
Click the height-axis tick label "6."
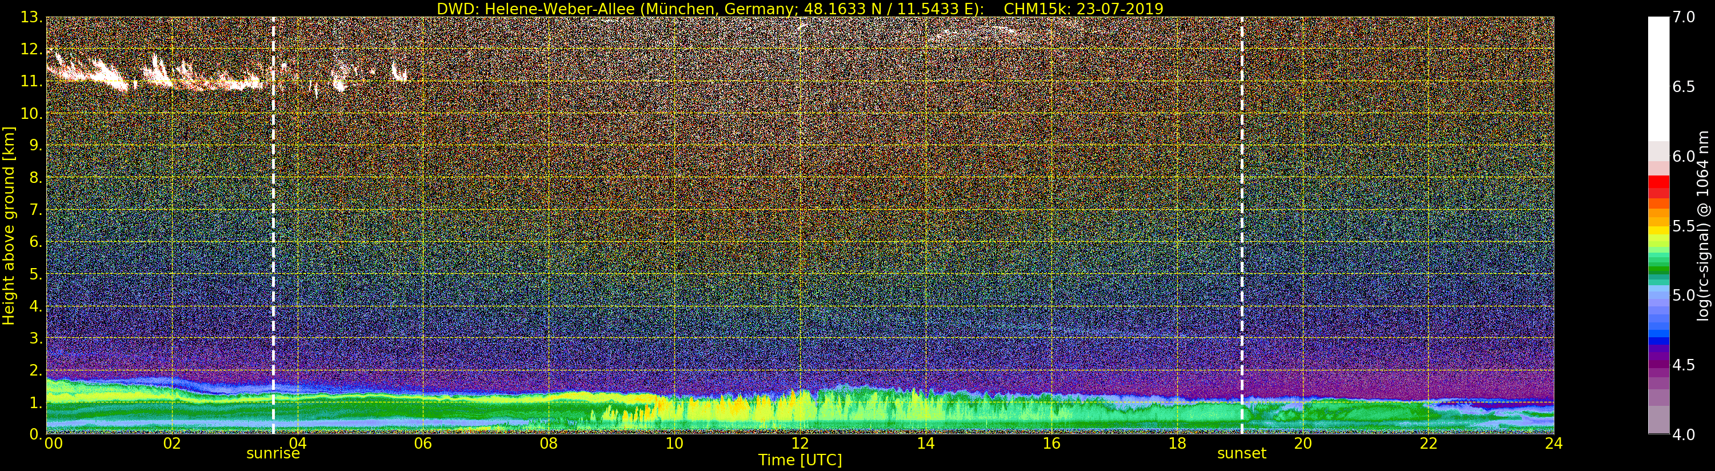[x=36, y=242]
